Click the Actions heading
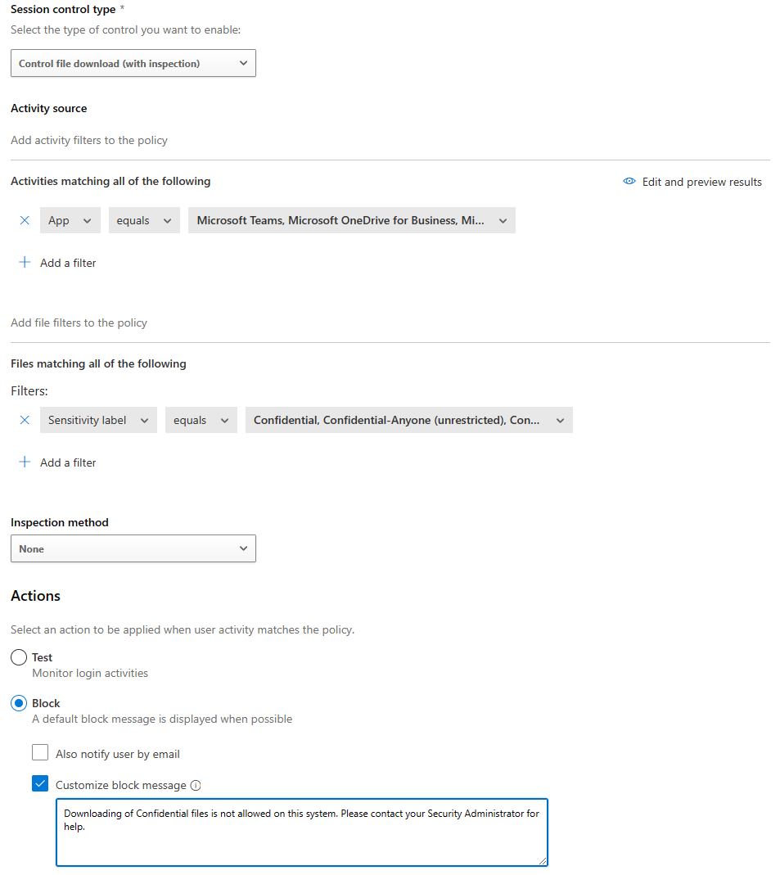 pyautogui.click(x=36, y=596)
